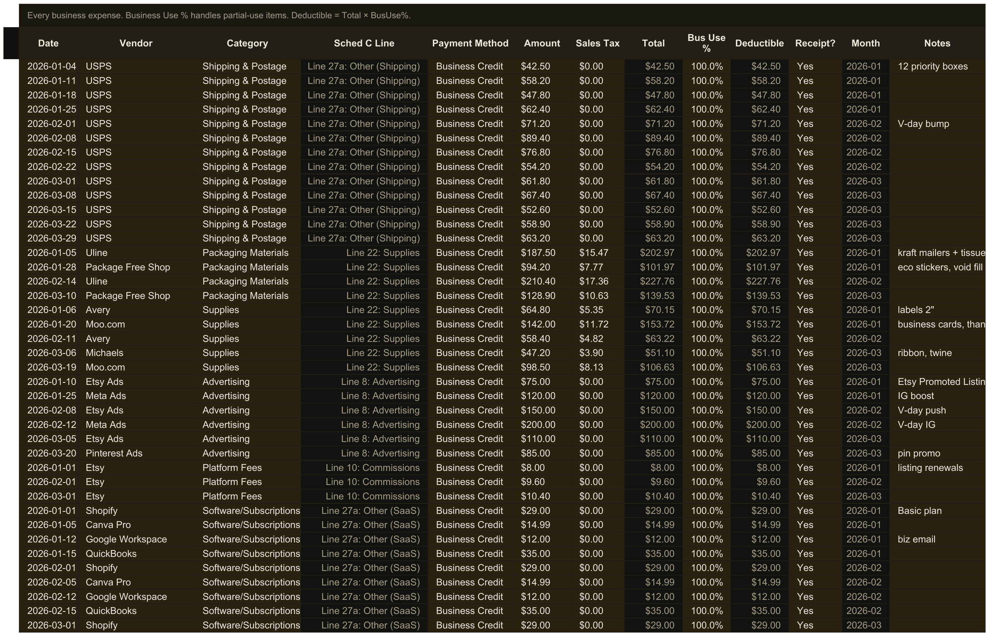Viewport: 989px width, 636px height.
Task: Click the $89.40 amount cell
Action: [x=542, y=138]
